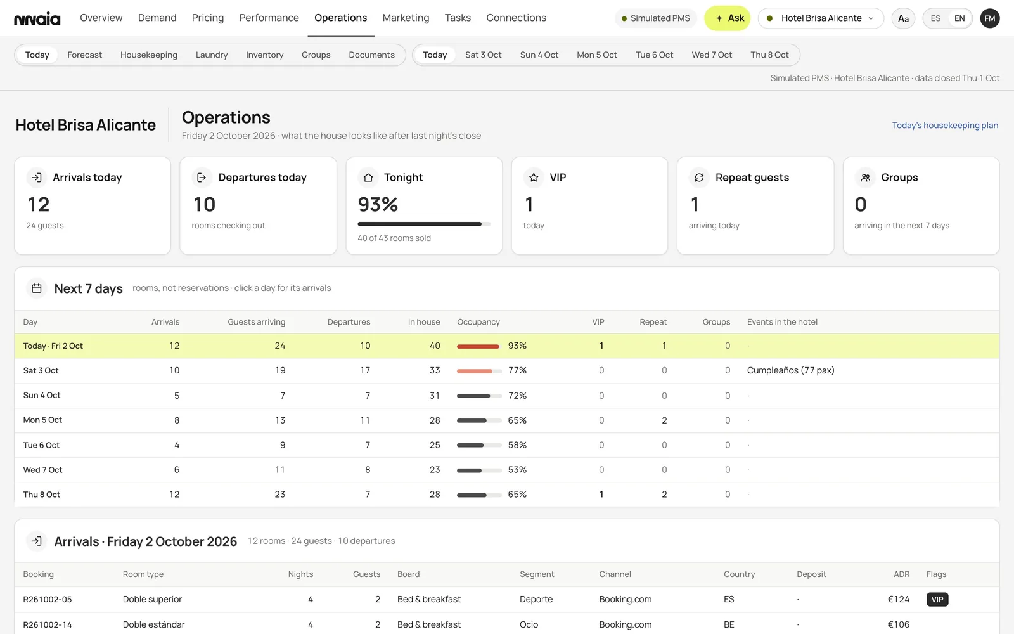Screen dimensions: 1014x634
Task: Click the Tonight house icon
Action: 368,178
